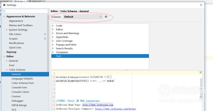Open Language Defaults color settings
The image size is (213, 111).
[x=22, y=79]
